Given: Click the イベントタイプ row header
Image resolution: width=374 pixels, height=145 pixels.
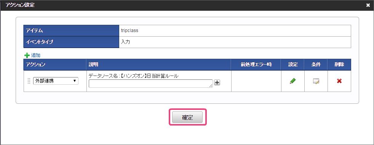Looking at the screenshot, I should (71, 42).
